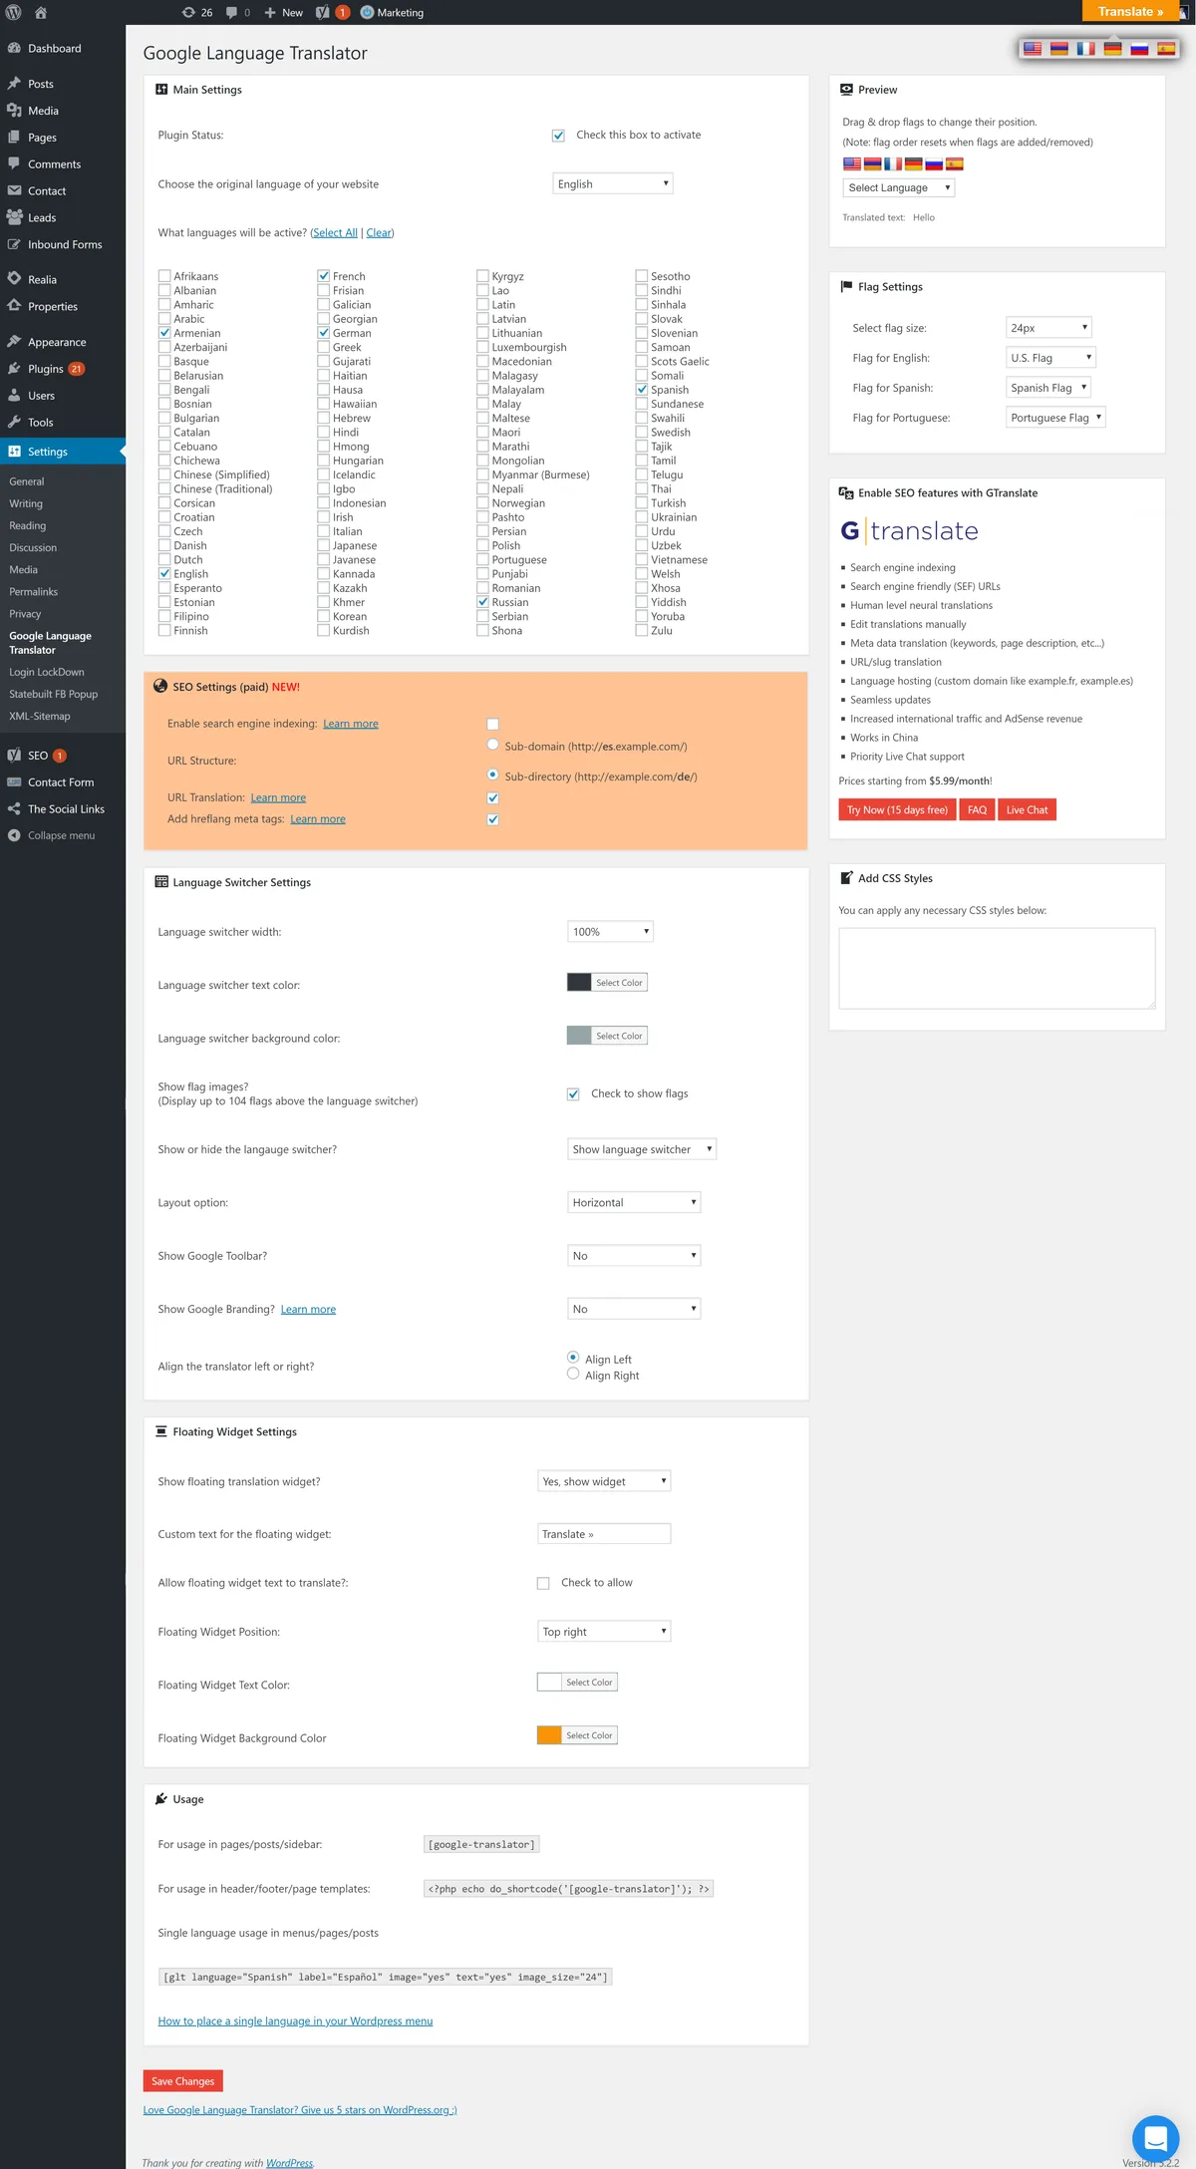The image size is (1196, 2169).
Task: Click the Add CSS Styles textarea
Action: [x=997, y=969]
